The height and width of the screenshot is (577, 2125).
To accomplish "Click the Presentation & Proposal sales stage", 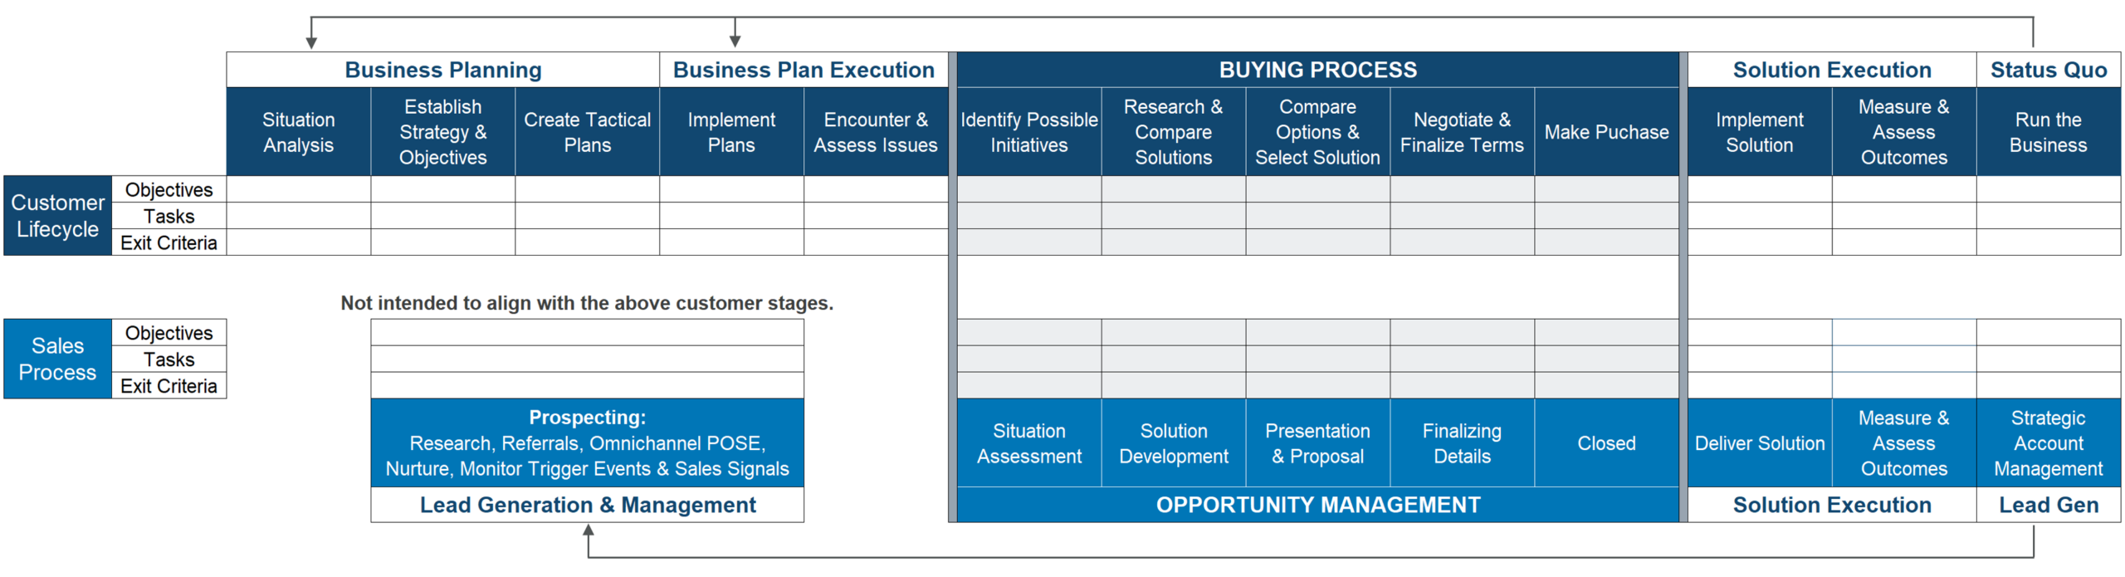I will pyautogui.click(x=1317, y=443).
